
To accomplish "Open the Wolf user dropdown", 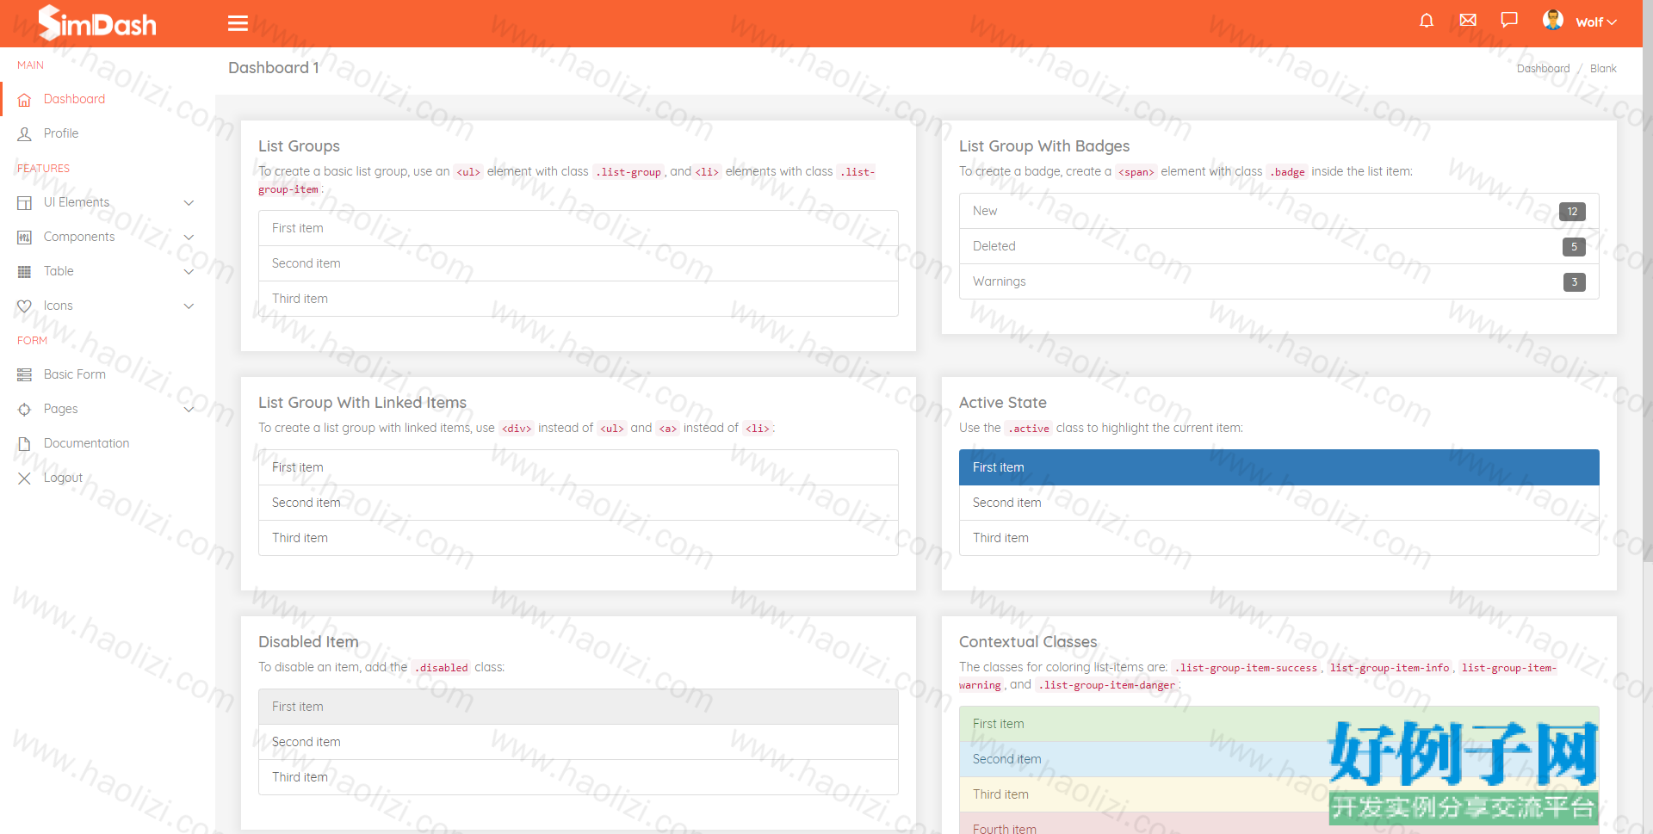I will click(1595, 22).
